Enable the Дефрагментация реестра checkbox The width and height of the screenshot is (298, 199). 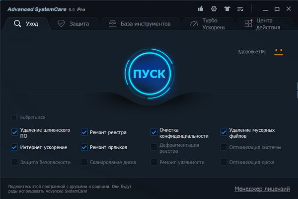(x=154, y=147)
